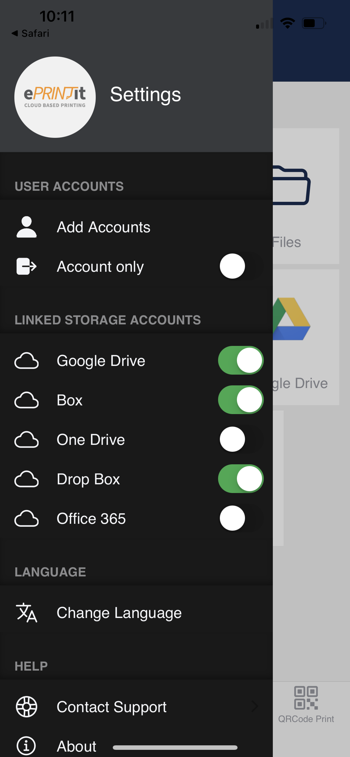The image size is (350, 757).
Task: Click the Contact Support lifebuoy icon
Action: [27, 707]
